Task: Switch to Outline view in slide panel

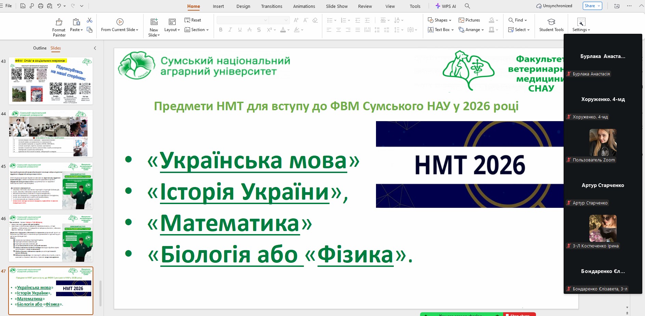Action: 40,48
